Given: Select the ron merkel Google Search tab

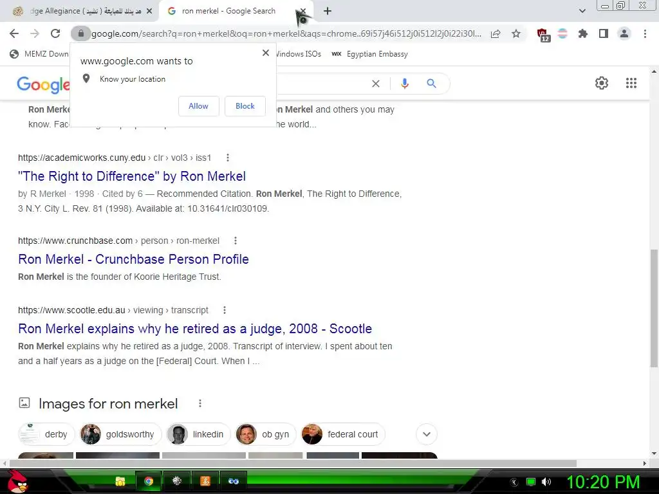Looking at the screenshot, I should click(x=228, y=12).
